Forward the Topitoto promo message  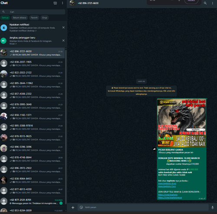point(154,149)
